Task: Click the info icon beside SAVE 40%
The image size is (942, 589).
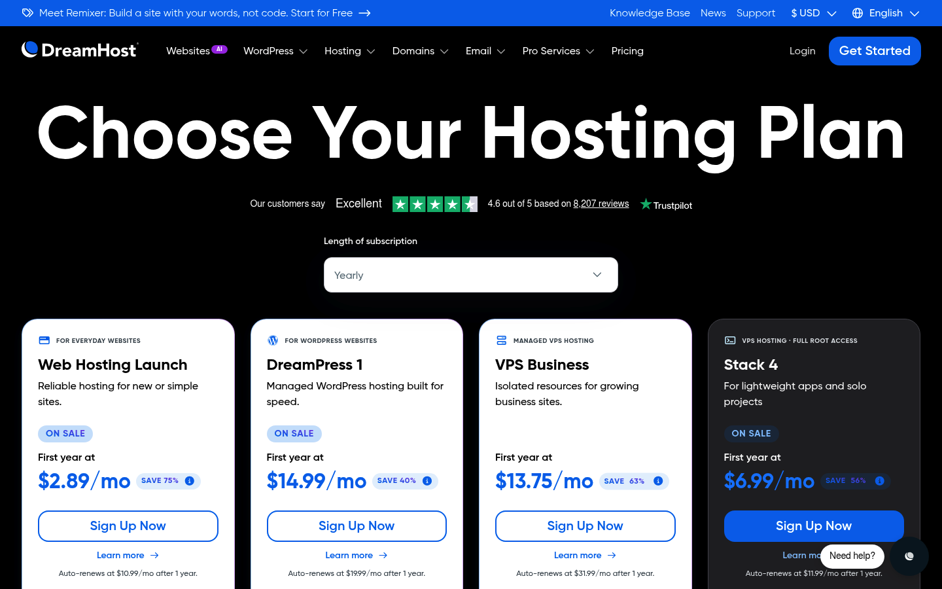Action: 427,481
